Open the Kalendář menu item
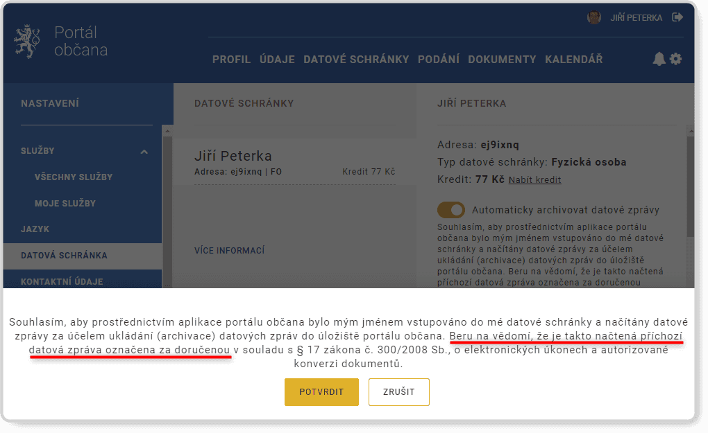Screen dimensions: 708x433 point(573,60)
